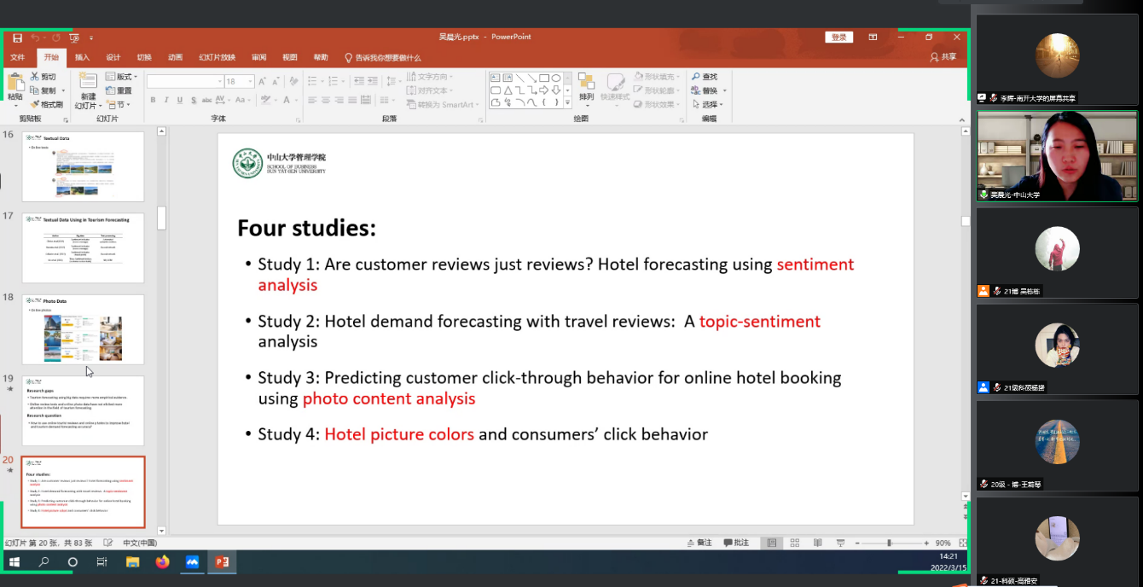This screenshot has height=587, width=1143.
Task: Select the oval shape in shapes gallery
Action: 555,78
